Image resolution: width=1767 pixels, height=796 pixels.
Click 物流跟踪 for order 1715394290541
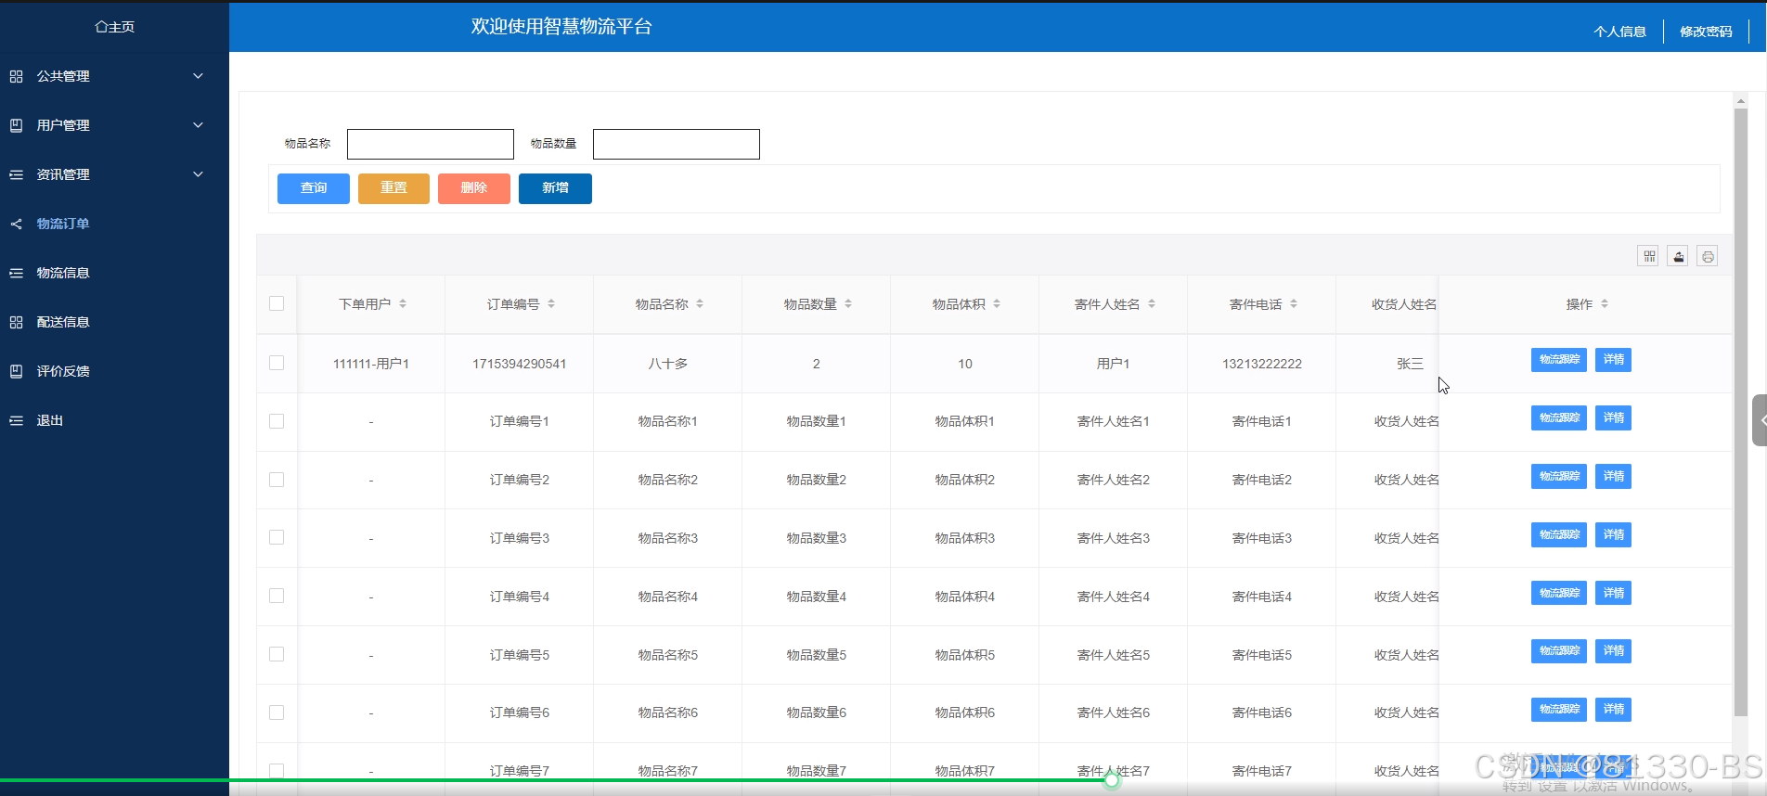point(1559,360)
